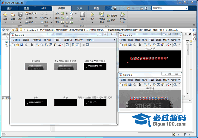
Task: Click the Find Files (查找文件) icon
Action: (x=27, y=13)
